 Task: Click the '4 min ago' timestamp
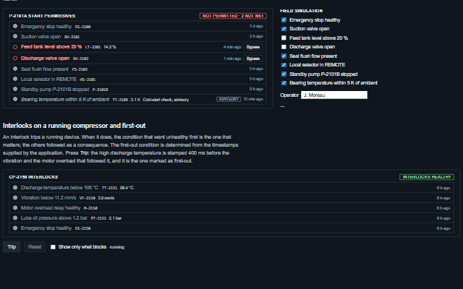[232, 47]
